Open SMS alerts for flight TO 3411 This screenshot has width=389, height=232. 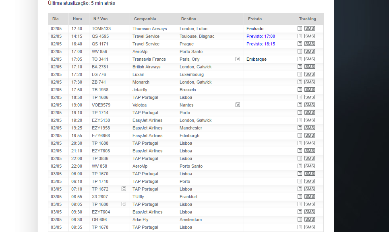[310, 59]
